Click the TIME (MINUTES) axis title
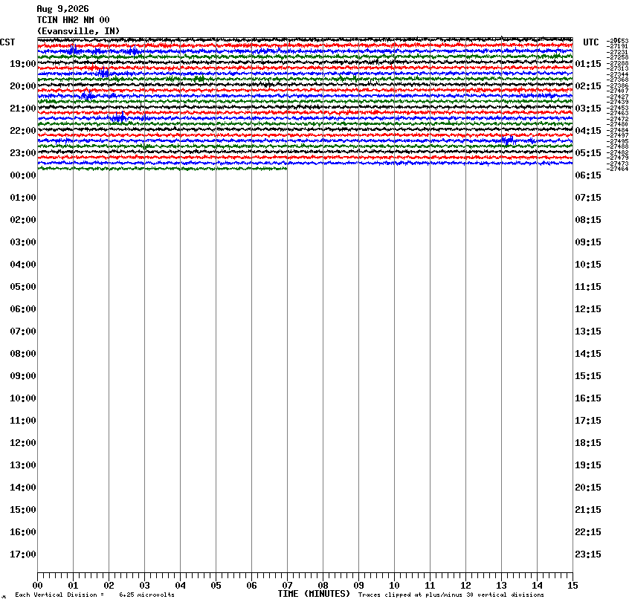This screenshot has width=632, height=605. pyautogui.click(x=314, y=594)
